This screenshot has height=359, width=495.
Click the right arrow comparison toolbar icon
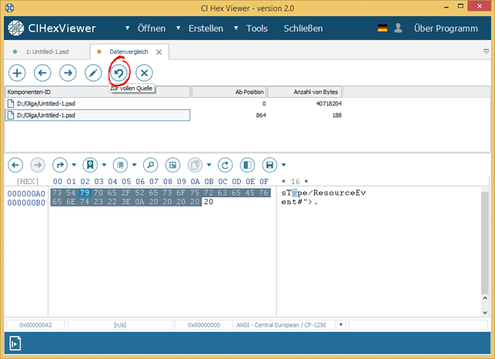point(68,73)
